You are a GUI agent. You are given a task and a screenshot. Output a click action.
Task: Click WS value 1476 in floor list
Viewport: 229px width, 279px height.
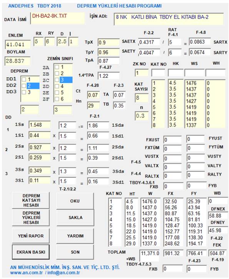[x=191, y=83]
